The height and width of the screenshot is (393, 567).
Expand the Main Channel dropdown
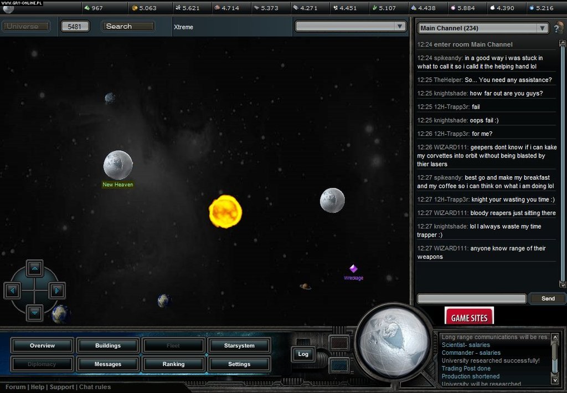click(542, 28)
